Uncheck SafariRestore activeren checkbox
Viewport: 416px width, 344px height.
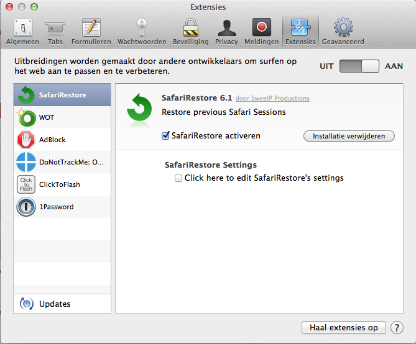(x=165, y=136)
